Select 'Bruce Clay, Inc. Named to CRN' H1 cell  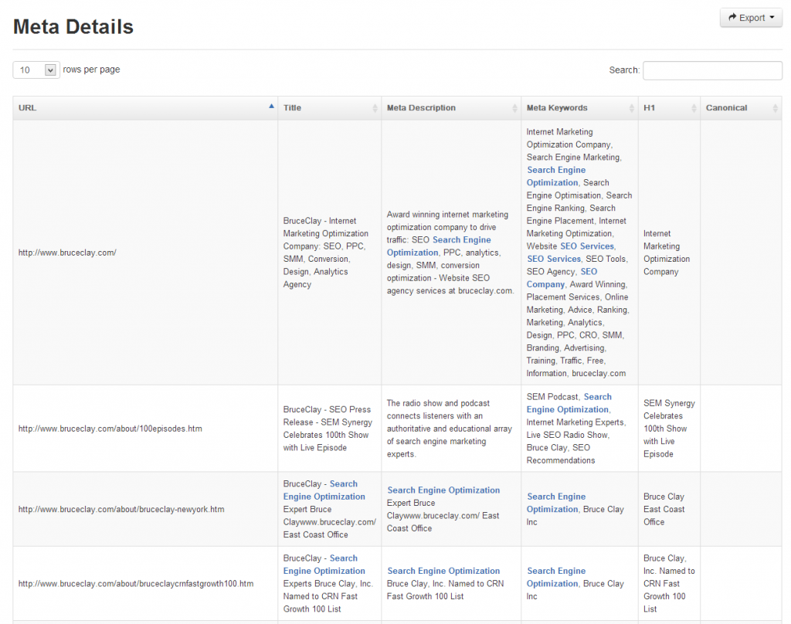[x=669, y=584]
